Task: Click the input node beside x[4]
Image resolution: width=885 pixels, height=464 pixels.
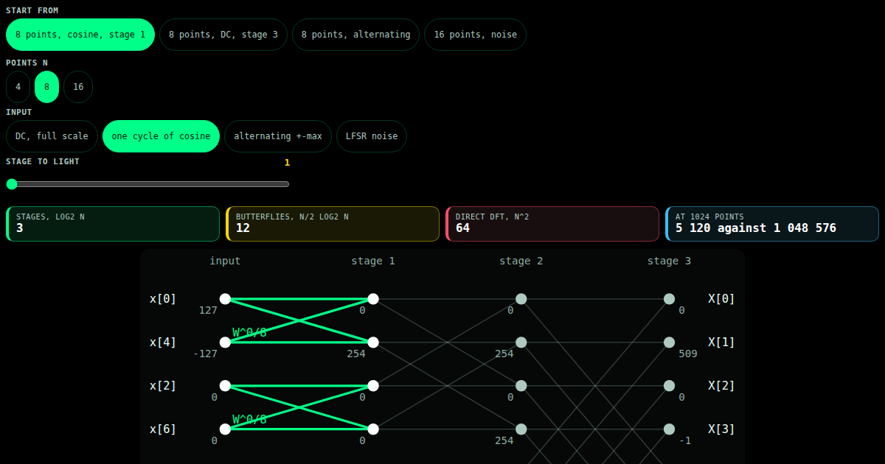Action: tap(225, 342)
